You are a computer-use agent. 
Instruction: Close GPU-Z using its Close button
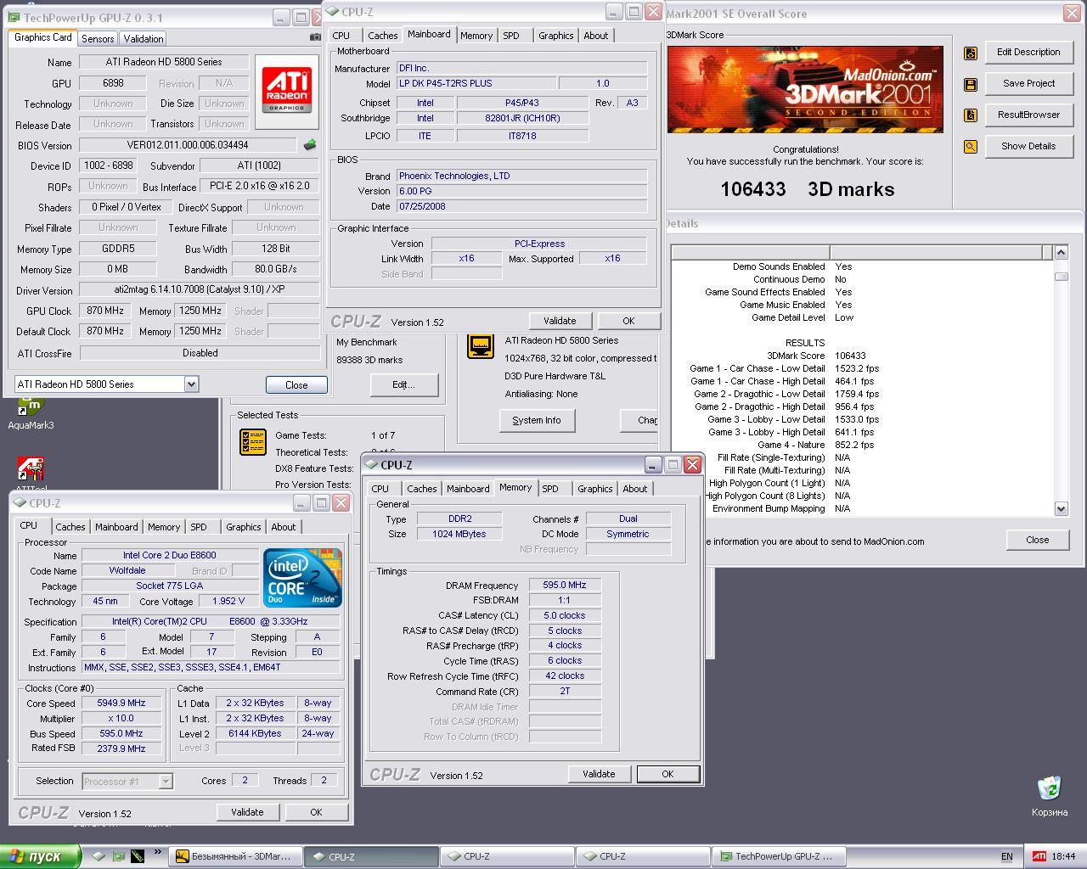(x=296, y=384)
